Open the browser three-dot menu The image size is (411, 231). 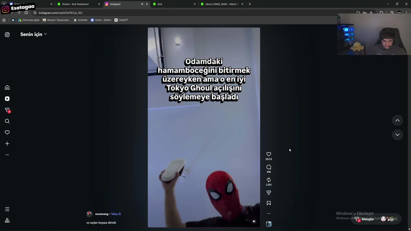coord(407,13)
